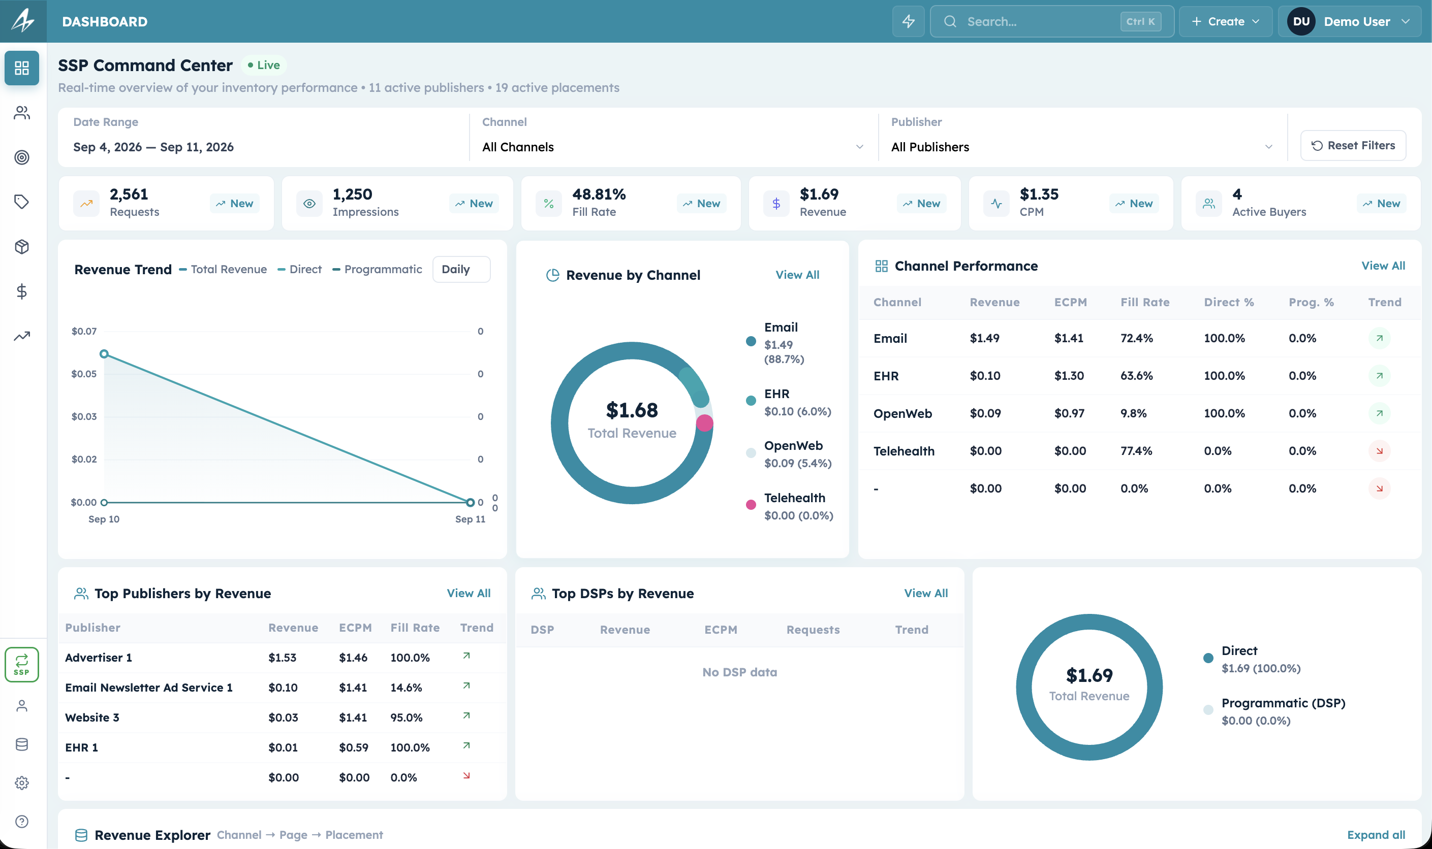This screenshot has width=1432, height=849.
Task: Open the All Channels dropdown
Action: (x=673, y=147)
